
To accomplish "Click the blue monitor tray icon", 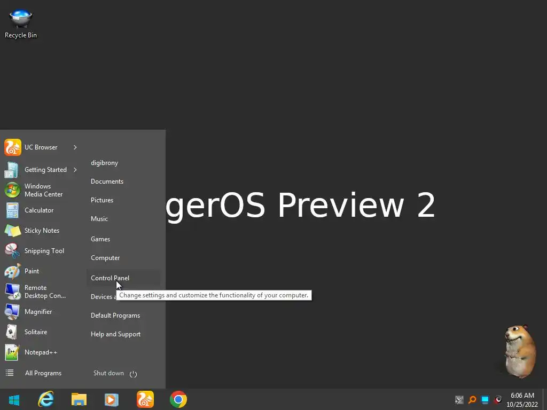I will click(485, 399).
